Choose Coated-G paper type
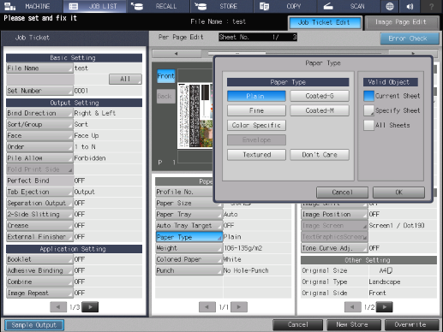The height and width of the screenshot is (332, 443). coord(320,96)
